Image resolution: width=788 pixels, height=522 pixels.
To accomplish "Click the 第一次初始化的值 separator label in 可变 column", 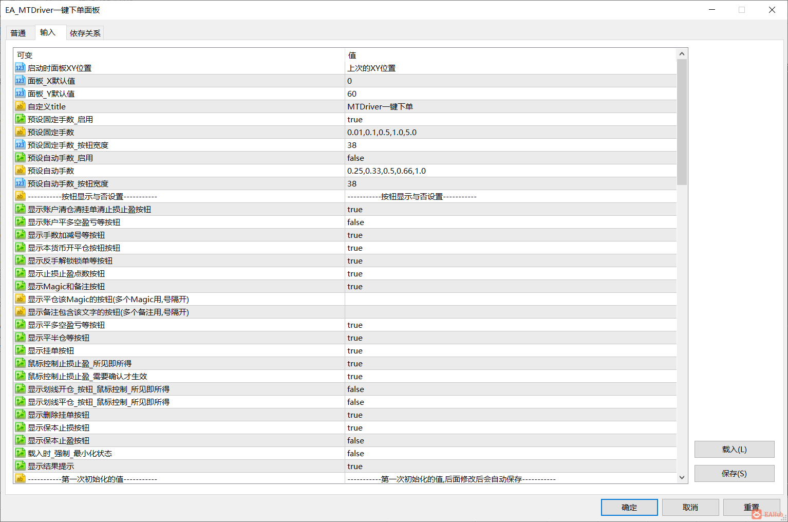I will (92, 479).
